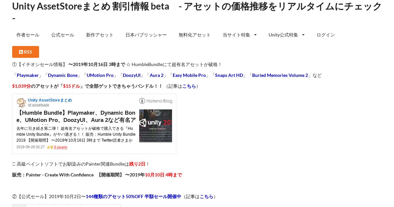Click the 5 users bookmark count
Screen dimensions: 394x207
60,147
